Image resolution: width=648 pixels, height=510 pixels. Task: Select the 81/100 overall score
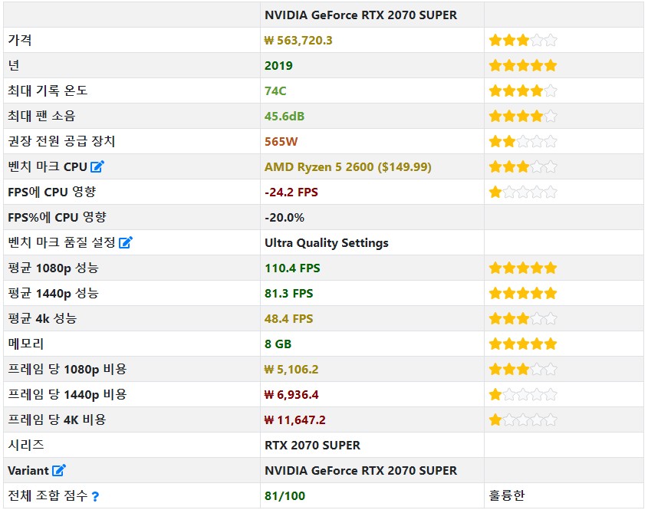[x=285, y=495]
